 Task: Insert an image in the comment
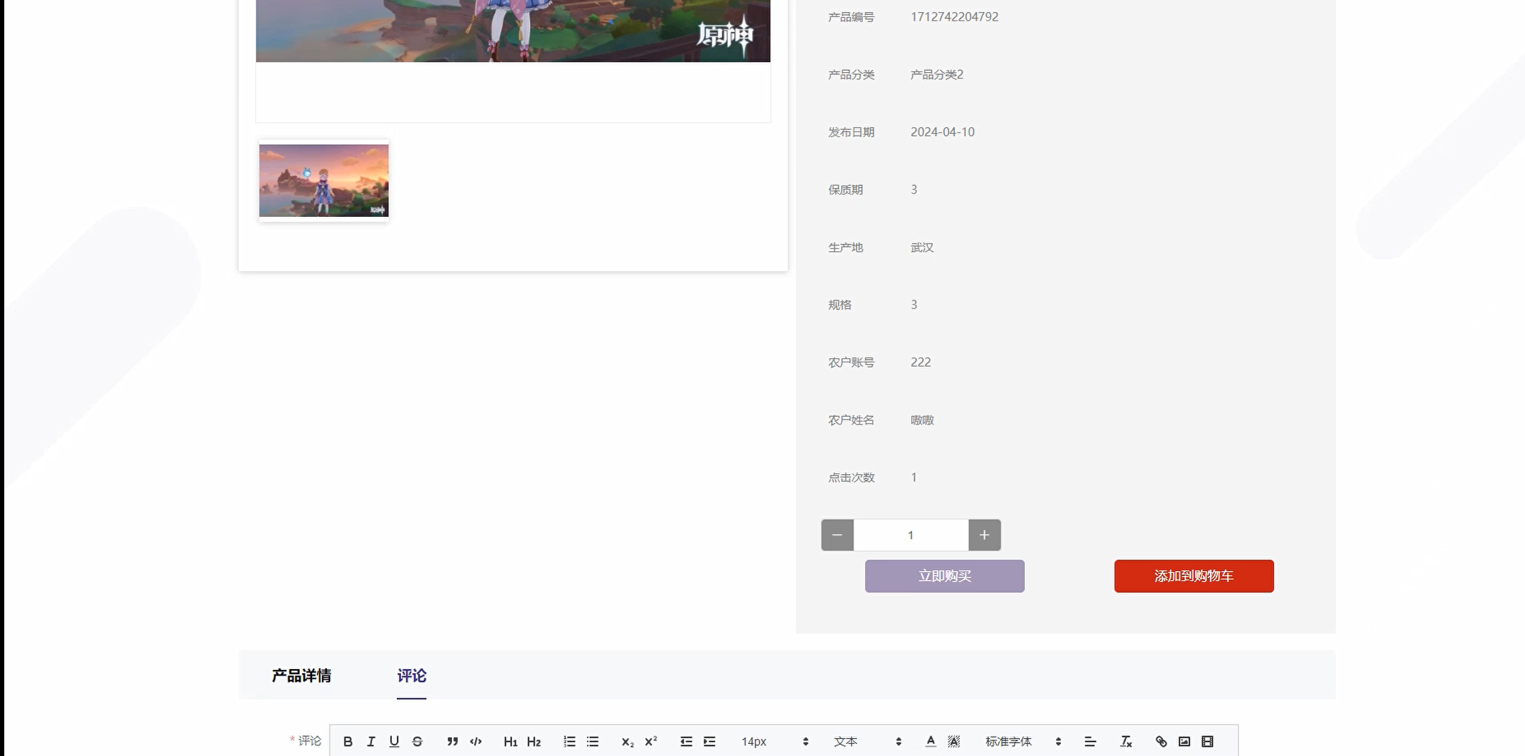[1184, 741]
